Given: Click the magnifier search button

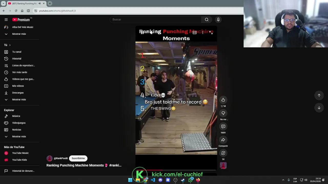Looking at the screenshot, I should 207,19.
